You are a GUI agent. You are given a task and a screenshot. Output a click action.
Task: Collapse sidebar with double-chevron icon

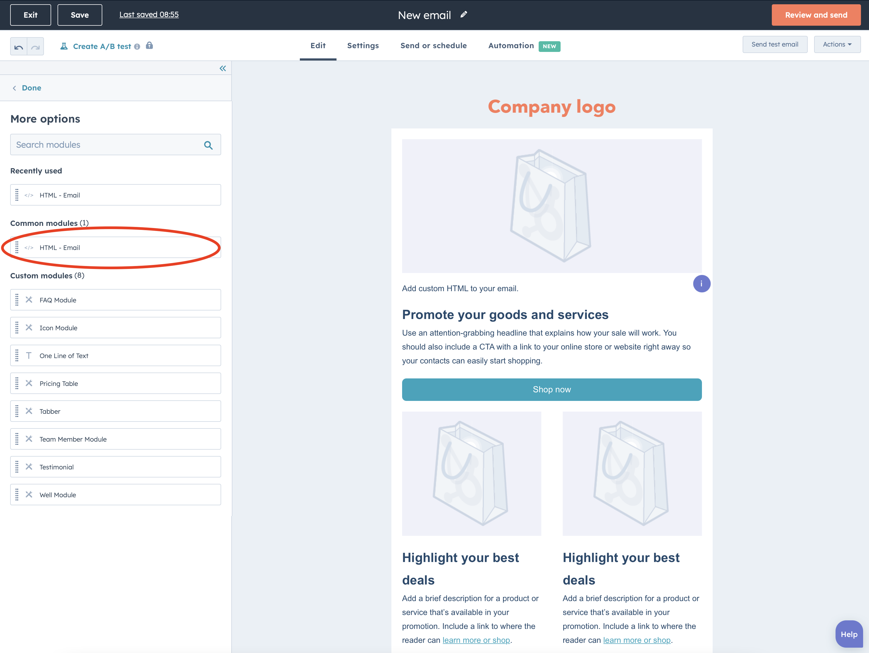tap(223, 68)
